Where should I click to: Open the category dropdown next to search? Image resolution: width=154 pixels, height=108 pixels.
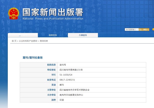[146, 30]
